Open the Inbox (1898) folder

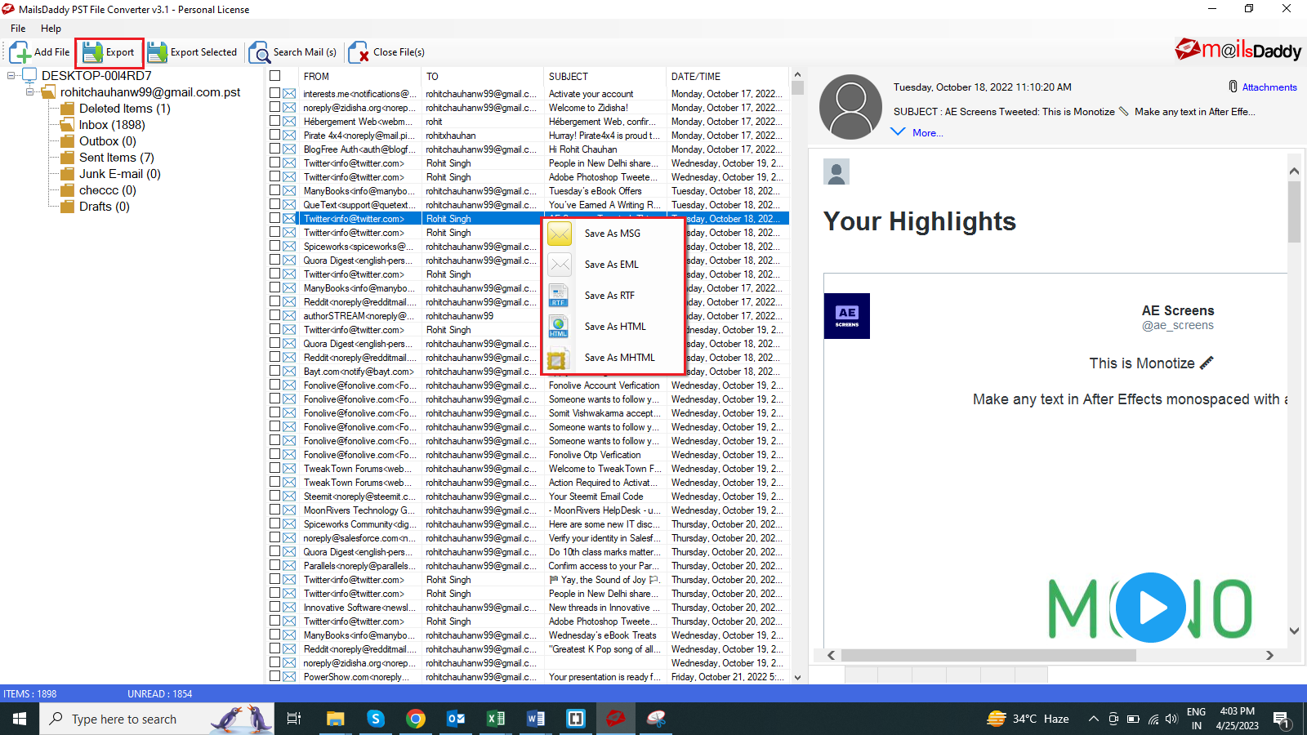click(x=112, y=125)
